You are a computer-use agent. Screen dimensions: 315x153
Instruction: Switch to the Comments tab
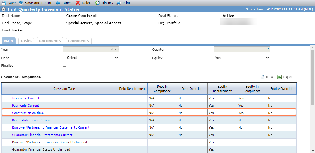click(79, 41)
